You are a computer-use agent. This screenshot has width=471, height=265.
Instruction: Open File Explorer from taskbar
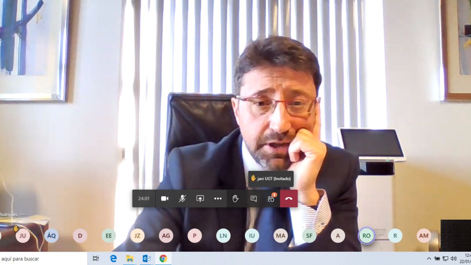[x=130, y=258]
